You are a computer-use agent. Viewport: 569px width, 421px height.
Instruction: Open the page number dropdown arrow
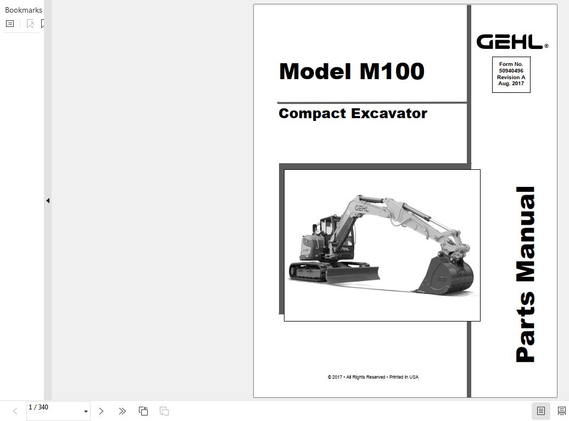click(86, 412)
